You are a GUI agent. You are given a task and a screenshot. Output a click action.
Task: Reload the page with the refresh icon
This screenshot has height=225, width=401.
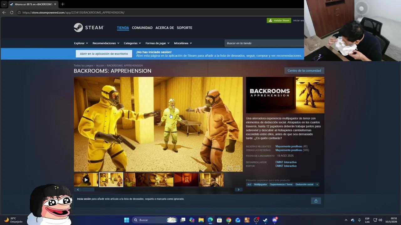[12, 12]
